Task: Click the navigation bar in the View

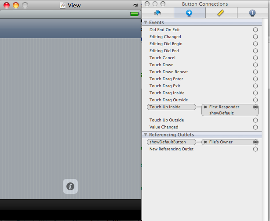Action: [70, 29]
